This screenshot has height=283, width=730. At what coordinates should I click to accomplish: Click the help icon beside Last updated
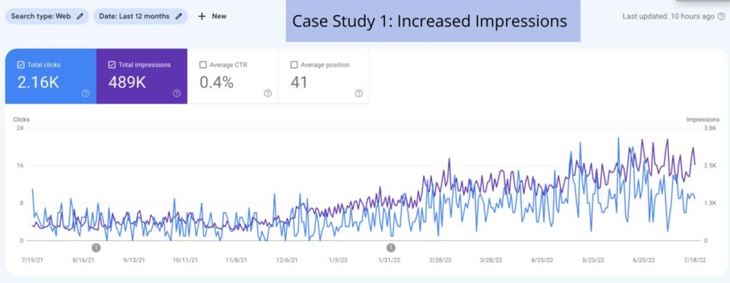pyautogui.click(x=721, y=16)
